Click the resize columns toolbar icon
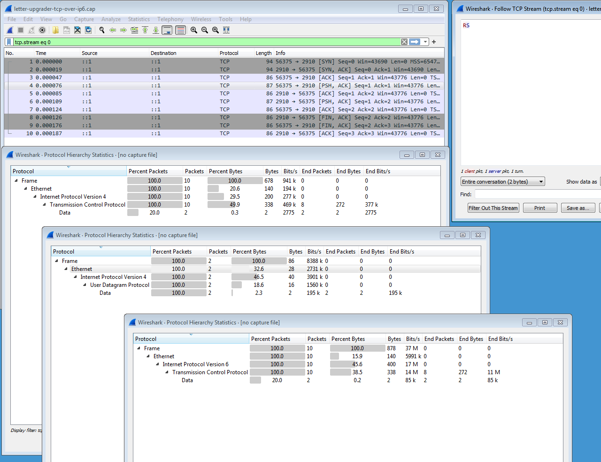 [x=226, y=30]
